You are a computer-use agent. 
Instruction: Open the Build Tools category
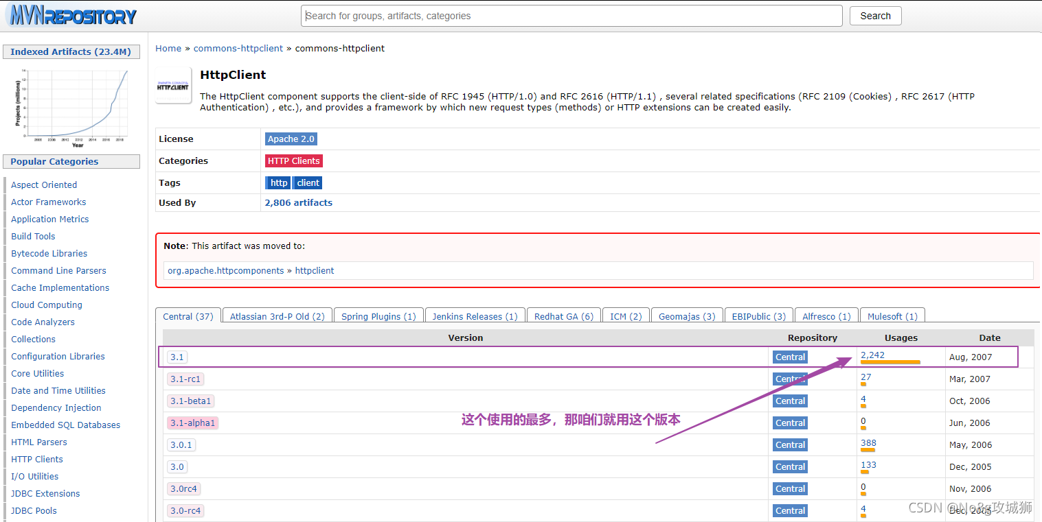coord(33,236)
